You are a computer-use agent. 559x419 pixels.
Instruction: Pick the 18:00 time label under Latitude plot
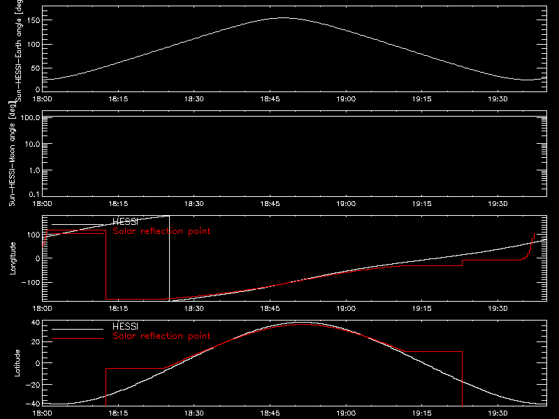point(42,413)
